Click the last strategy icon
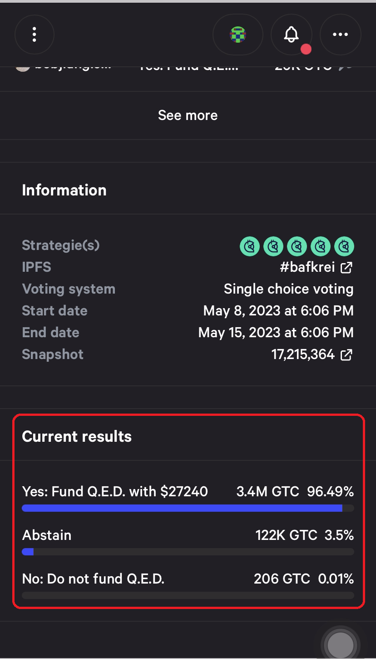The width and height of the screenshot is (376, 659). click(x=344, y=246)
